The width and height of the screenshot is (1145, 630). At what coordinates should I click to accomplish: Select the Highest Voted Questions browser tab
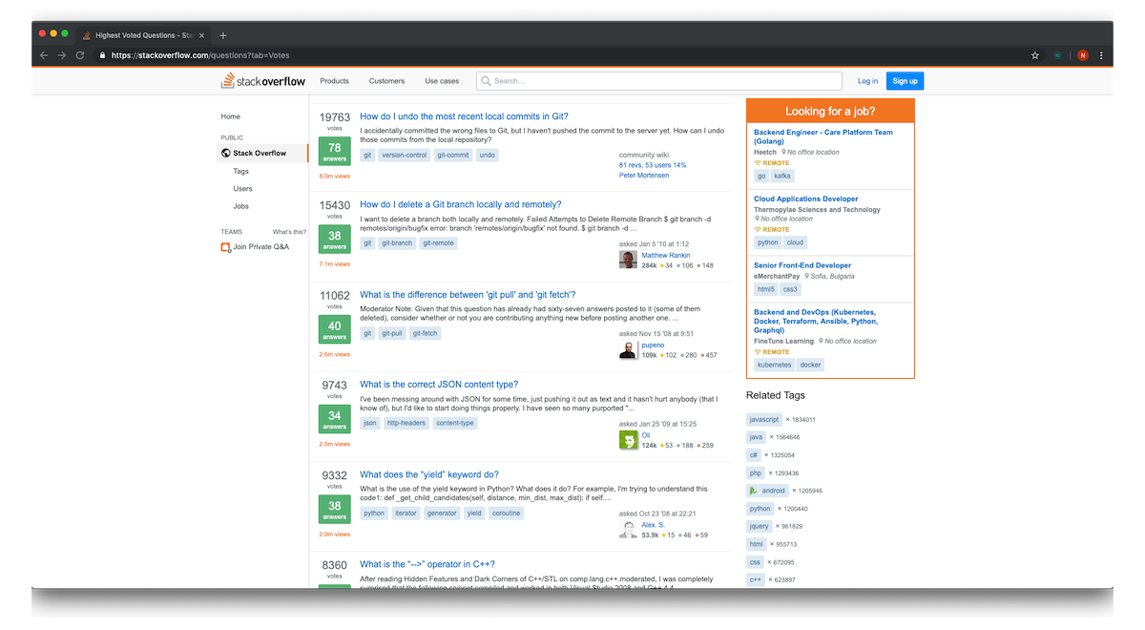click(x=141, y=35)
